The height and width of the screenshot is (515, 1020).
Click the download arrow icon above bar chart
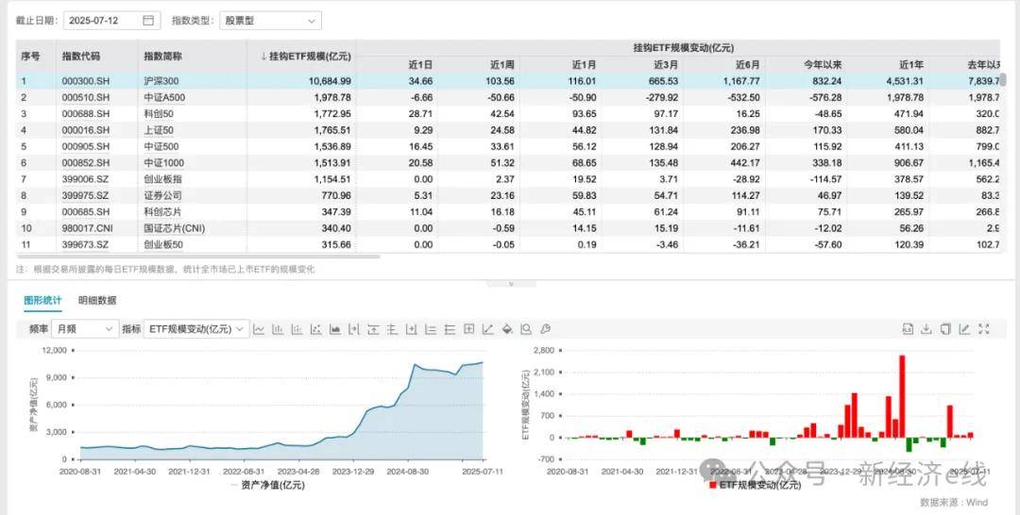coord(926,329)
